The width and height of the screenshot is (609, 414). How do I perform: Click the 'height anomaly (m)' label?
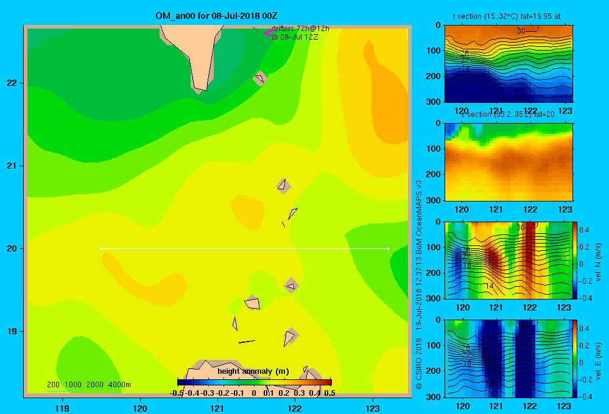coord(253,371)
